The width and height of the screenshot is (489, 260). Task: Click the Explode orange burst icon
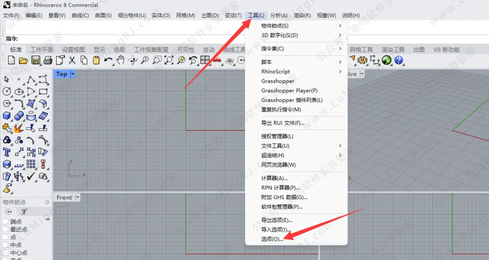(x=19, y=128)
